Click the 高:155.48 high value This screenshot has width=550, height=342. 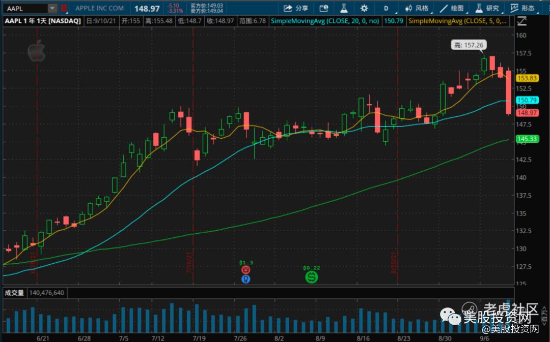click(x=159, y=21)
